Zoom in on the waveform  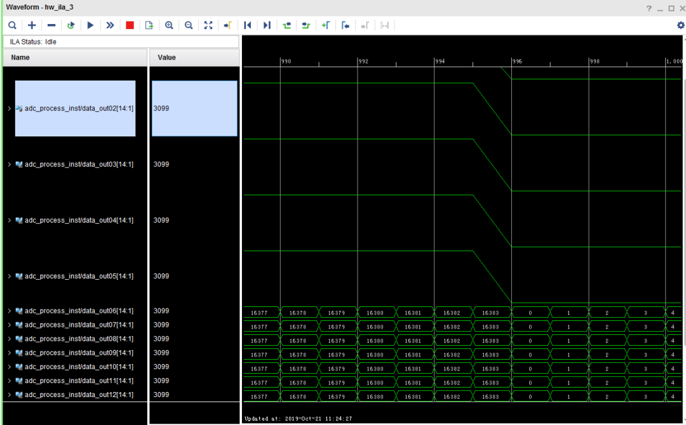[169, 25]
